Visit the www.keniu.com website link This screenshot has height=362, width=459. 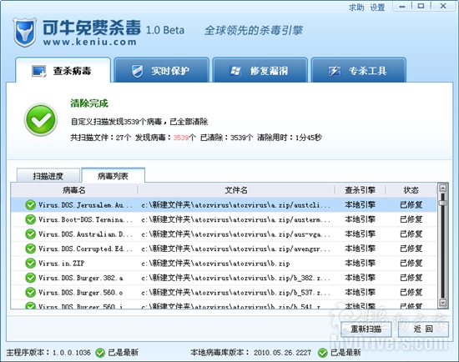[x=89, y=42]
